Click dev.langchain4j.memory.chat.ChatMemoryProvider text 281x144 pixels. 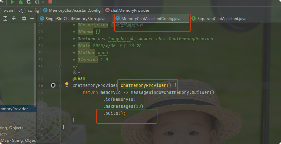[x=156, y=39]
